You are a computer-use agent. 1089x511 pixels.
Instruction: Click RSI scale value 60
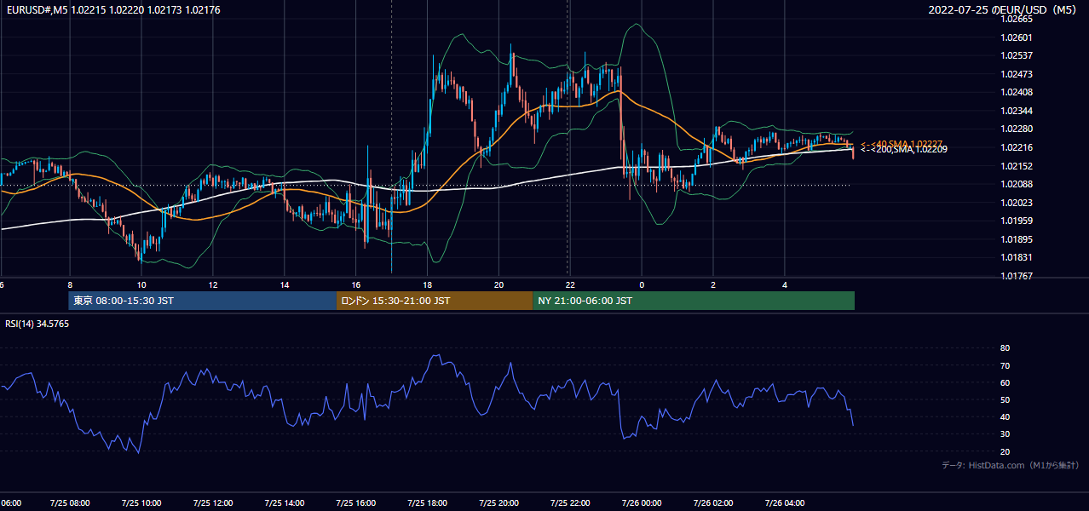[x=1005, y=382]
